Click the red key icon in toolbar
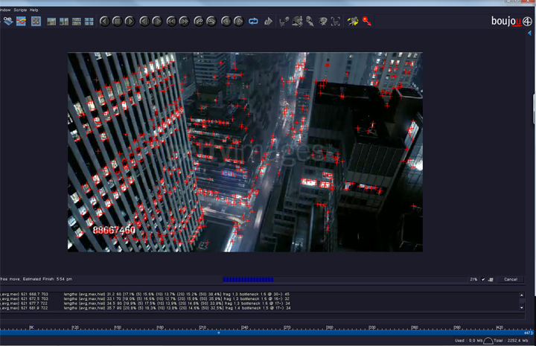 [x=367, y=21]
